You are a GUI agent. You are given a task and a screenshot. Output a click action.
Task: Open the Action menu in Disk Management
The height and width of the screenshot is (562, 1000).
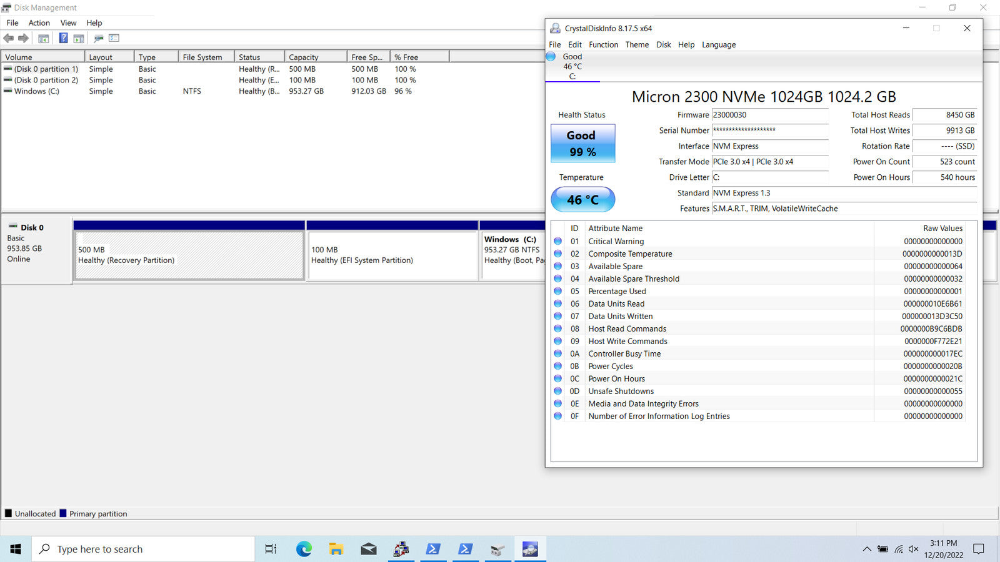pyautogui.click(x=39, y=23)
